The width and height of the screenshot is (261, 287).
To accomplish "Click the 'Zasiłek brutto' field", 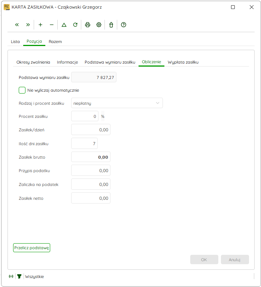I will pos(91,157).
